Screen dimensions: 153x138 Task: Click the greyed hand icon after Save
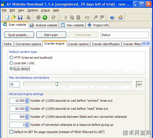pos(28,17)
